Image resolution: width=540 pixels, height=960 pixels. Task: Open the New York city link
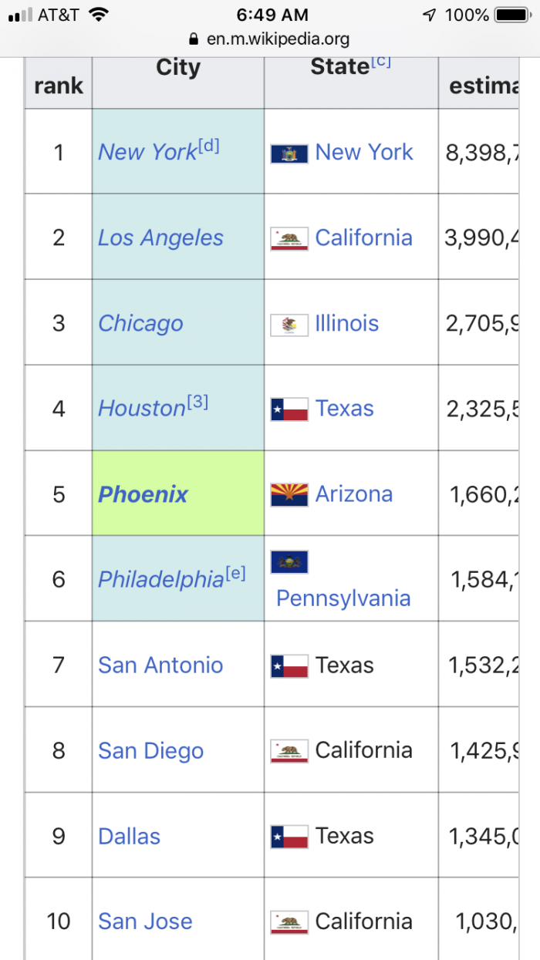(x=147, y=153)
